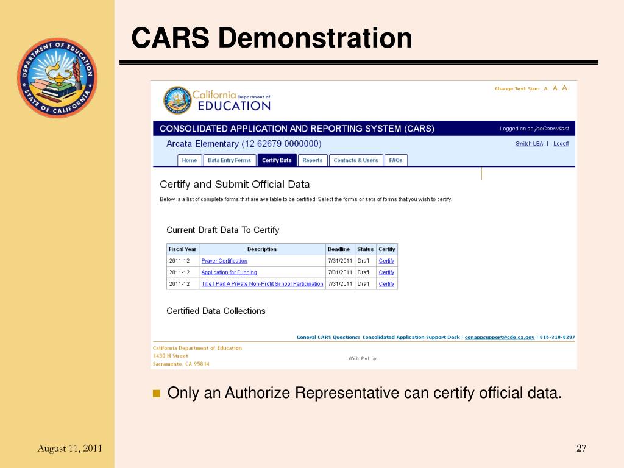The image size is (624, 468).
Task: Open the Prayer Certification form link
Action: 224,261
